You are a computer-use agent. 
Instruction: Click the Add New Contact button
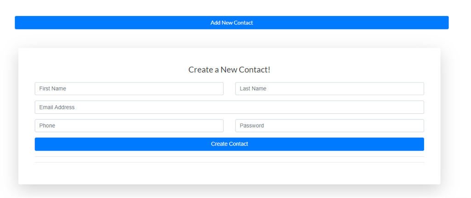[232, 23]
